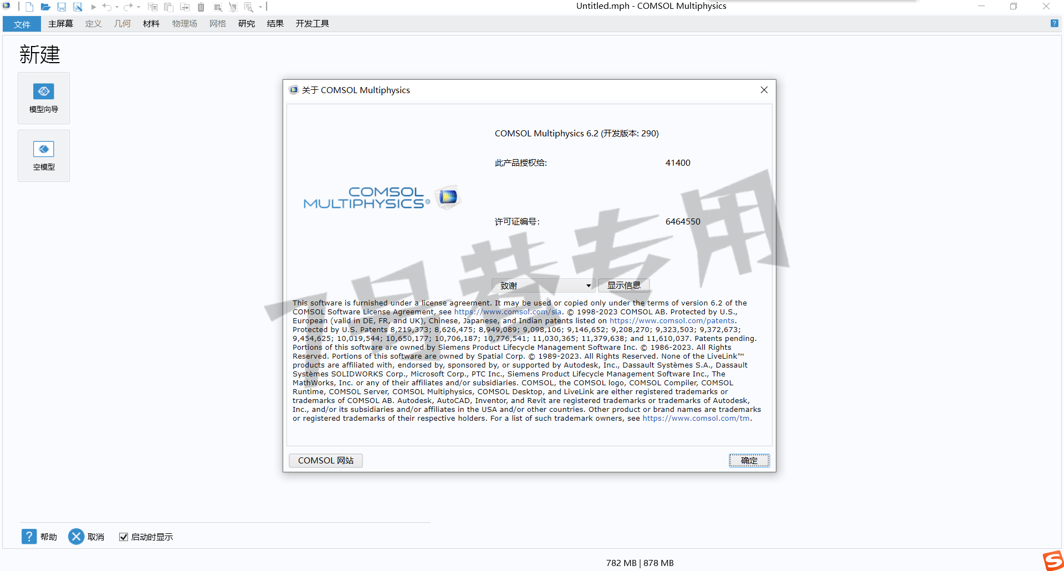
Task: Click the 新建 heading
Action: (39, 54)
